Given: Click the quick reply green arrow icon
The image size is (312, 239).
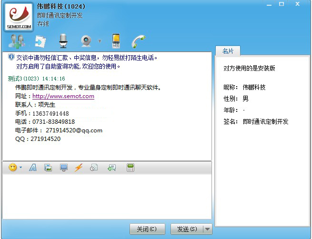Looking at the screenshot, I should pyautogui.click(x=111, y=168).
